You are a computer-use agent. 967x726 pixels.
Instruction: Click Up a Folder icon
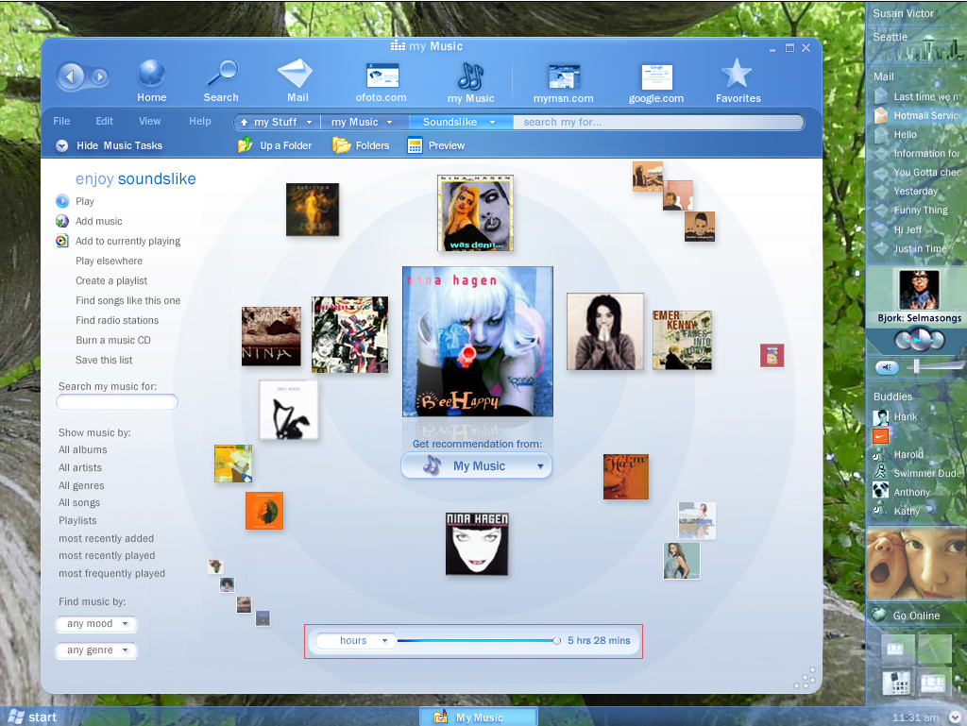pyautogui.click(x=245, y=144)
